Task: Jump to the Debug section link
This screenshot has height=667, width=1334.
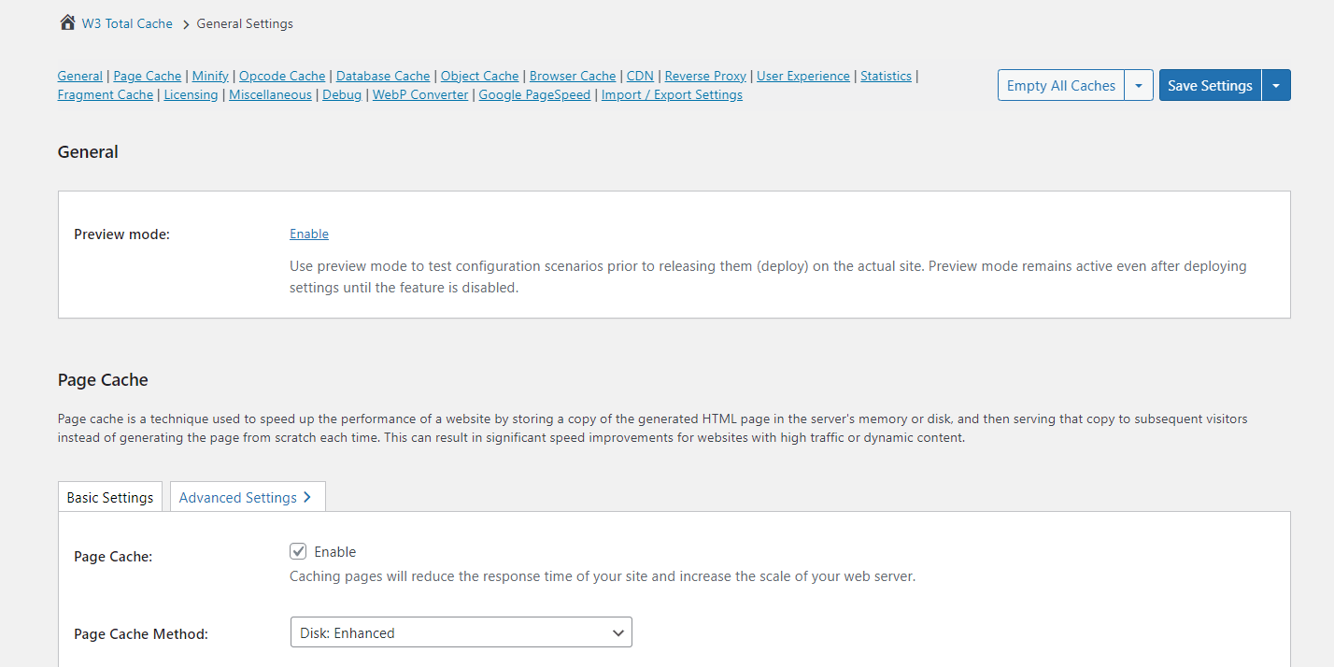Action: pos(342,94)
